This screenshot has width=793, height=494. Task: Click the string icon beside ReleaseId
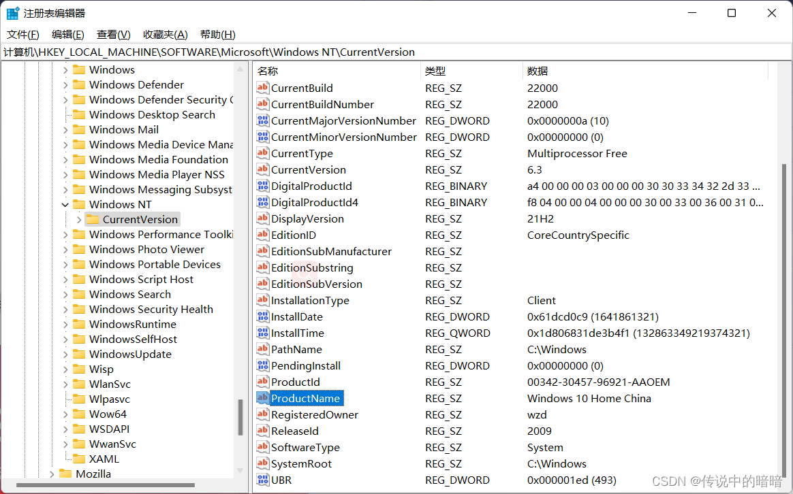click(x=262, y=431)
